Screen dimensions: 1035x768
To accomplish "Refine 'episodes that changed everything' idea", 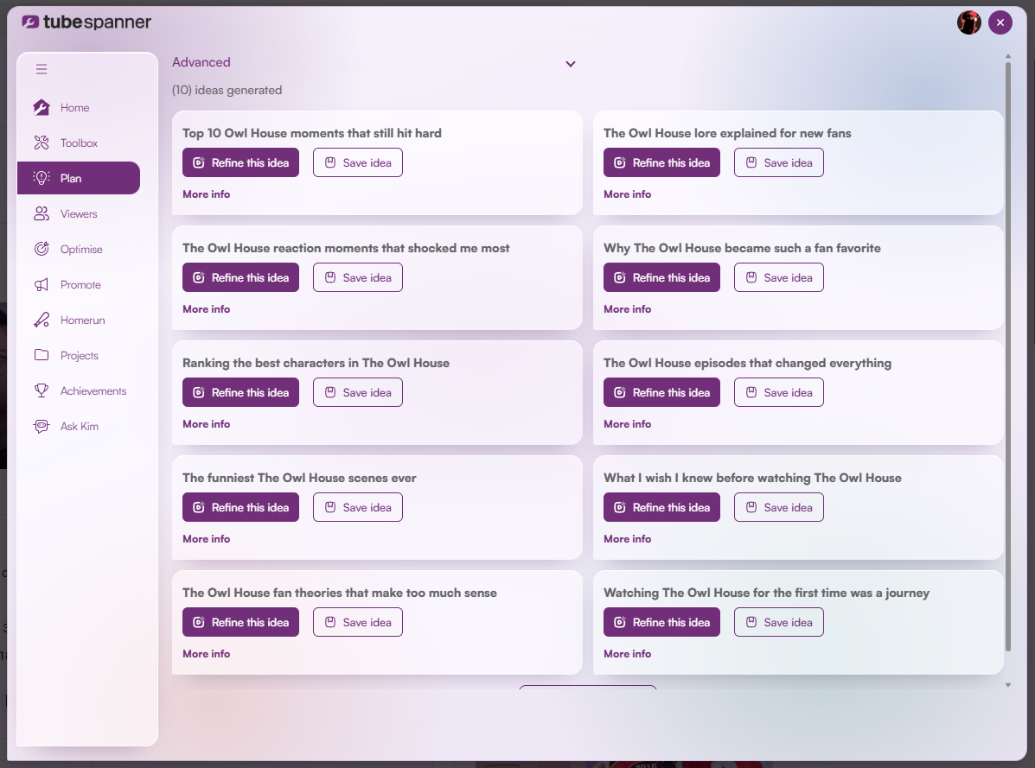I will click(x=661, y=392).
